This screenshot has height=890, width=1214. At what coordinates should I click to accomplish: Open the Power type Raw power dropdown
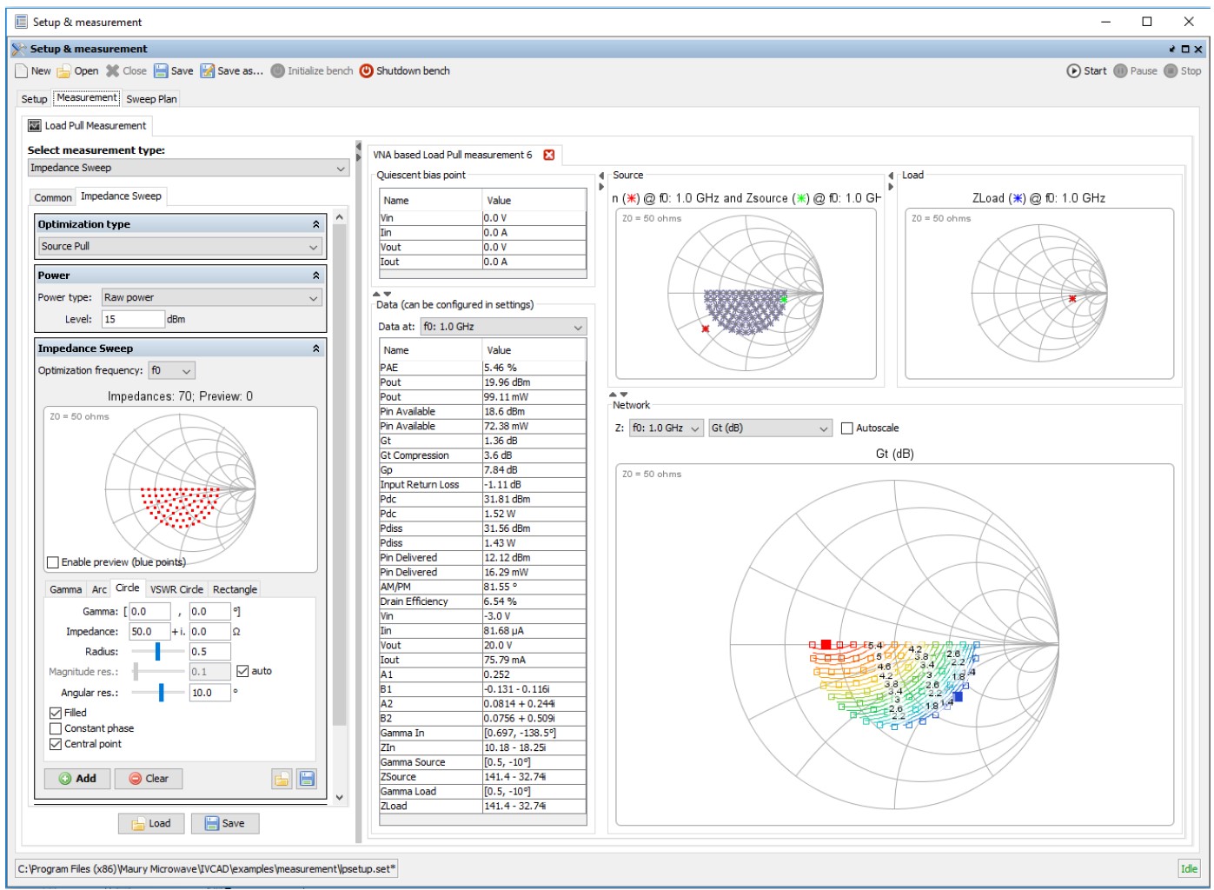[212, 298]
